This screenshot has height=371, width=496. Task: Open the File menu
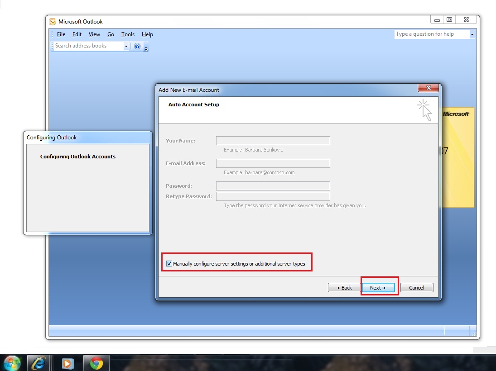[x=61, y=34]
